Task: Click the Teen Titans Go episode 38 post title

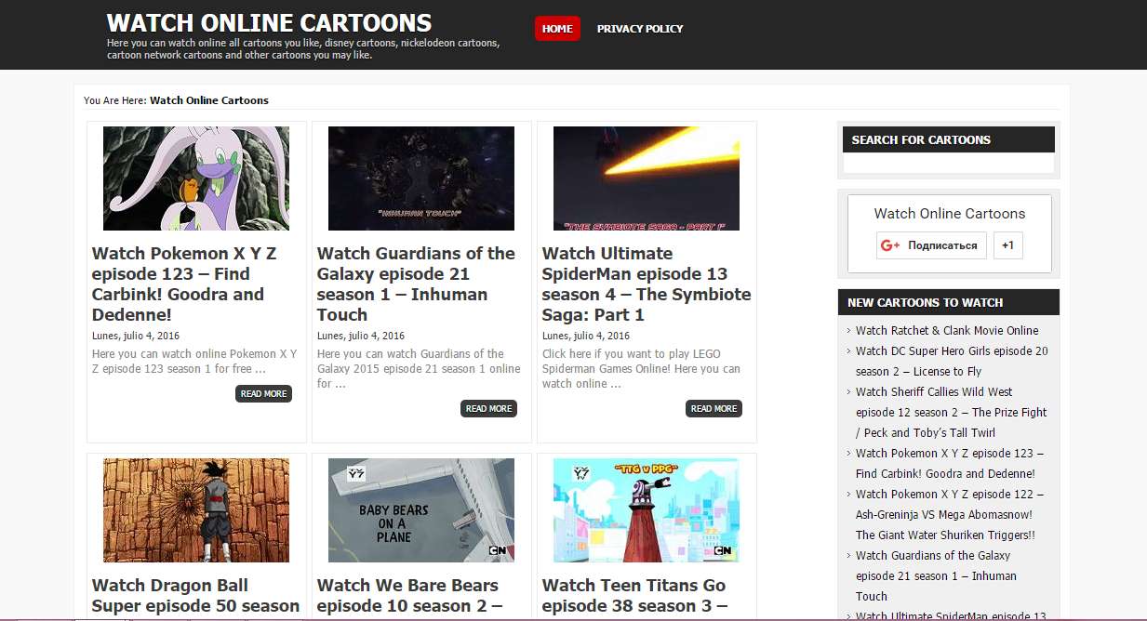Action: [x=634, y=596]
